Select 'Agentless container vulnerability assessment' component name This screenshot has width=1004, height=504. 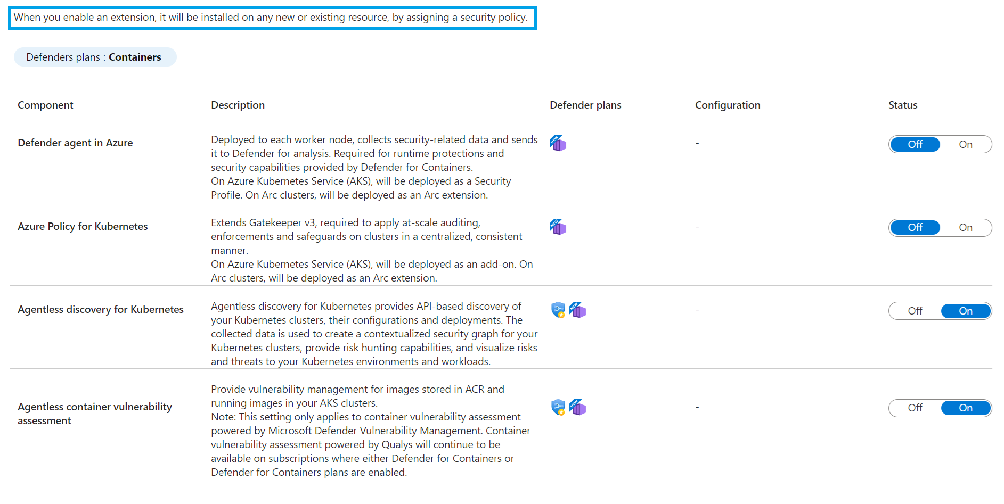tap(95, 414)
